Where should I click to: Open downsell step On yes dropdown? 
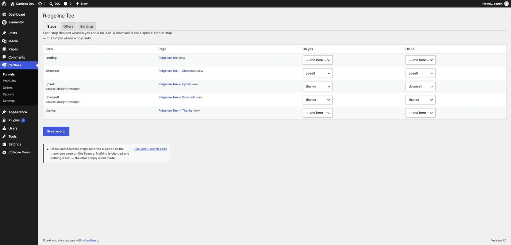pyautogui.click(x=318, y=100)
